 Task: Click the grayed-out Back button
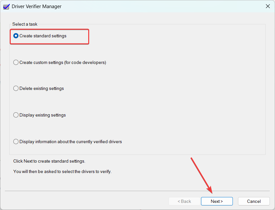(x=184, y=201)
